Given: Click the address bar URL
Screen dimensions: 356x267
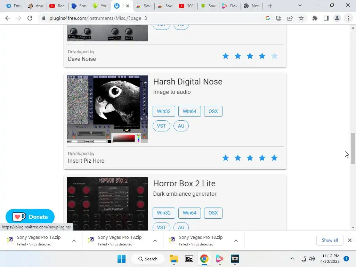Looking at the screenshot, I should [98, 18].
